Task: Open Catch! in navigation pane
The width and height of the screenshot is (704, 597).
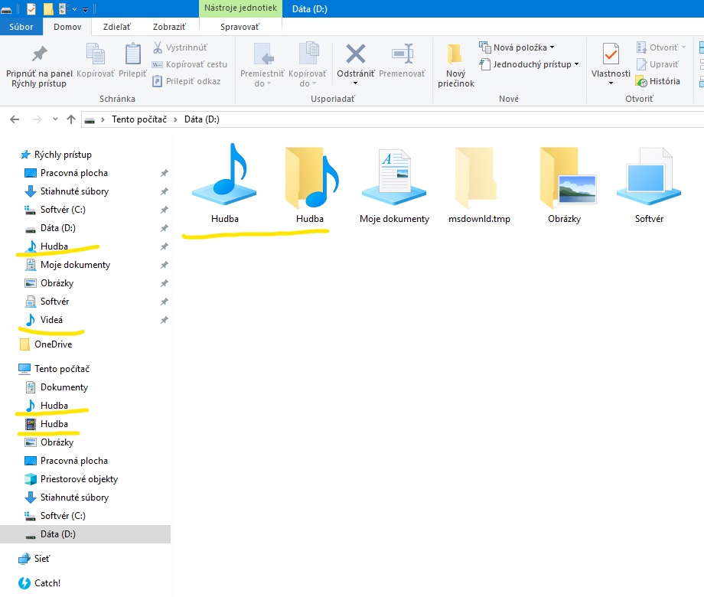Action: (x=40, y=583)
